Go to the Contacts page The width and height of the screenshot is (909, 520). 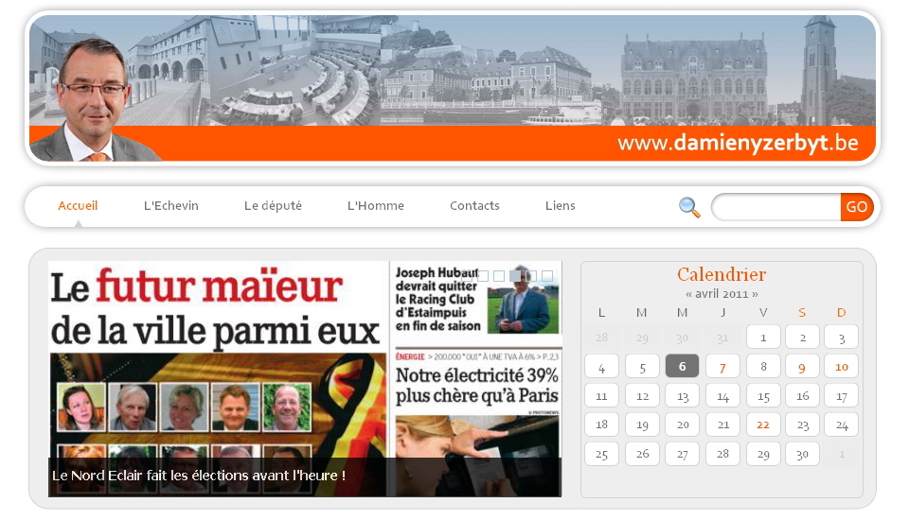pos(474,206)
